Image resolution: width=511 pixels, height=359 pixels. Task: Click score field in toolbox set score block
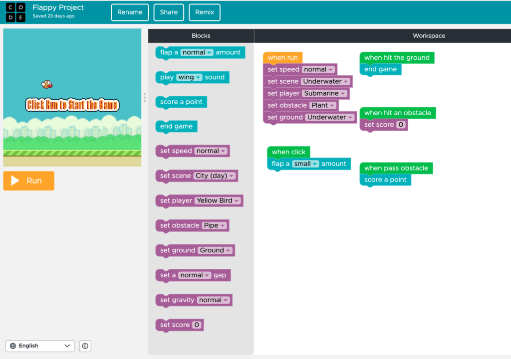click(197, 325)
